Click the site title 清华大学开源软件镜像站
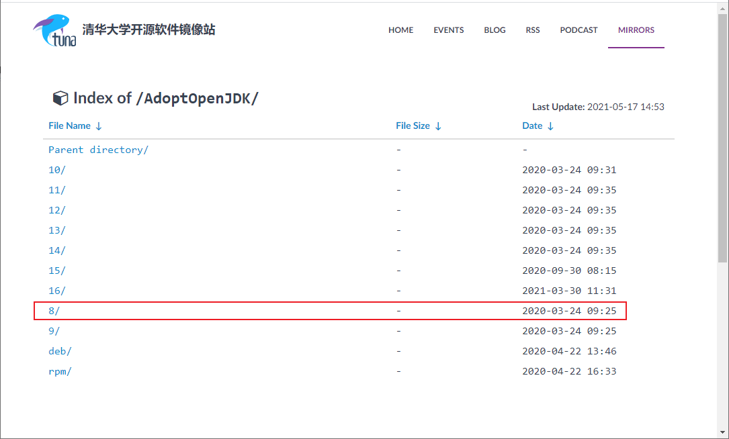729x439 pixels. (148, 30)
